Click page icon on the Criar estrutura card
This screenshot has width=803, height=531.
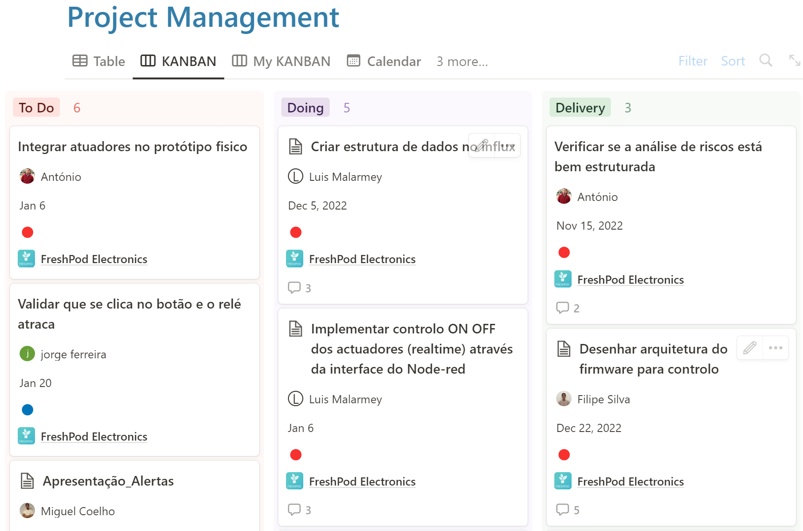point(296,146)
